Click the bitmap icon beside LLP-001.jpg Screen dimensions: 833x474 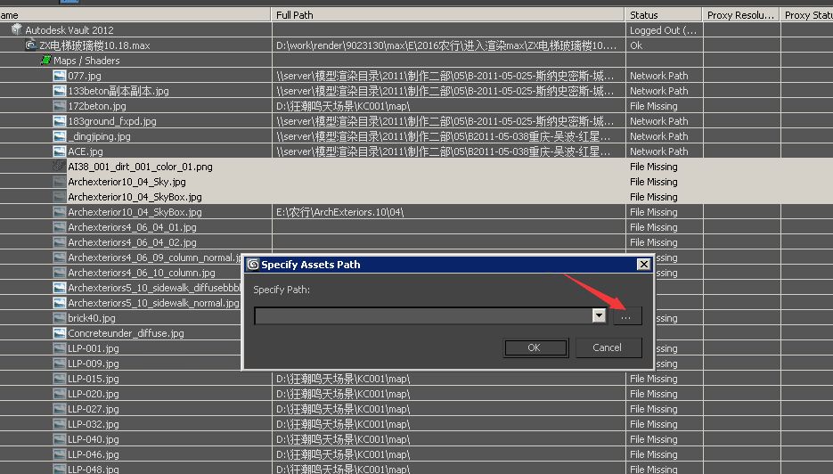60,348
